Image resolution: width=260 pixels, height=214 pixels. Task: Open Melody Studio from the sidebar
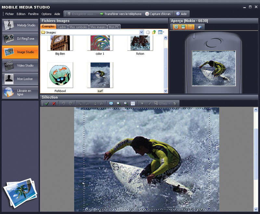point(20,25)
